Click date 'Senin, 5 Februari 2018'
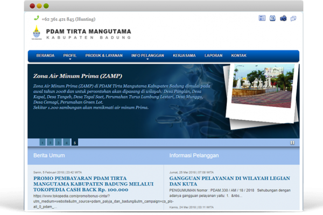The image size is (323, 215). point(48,173)
